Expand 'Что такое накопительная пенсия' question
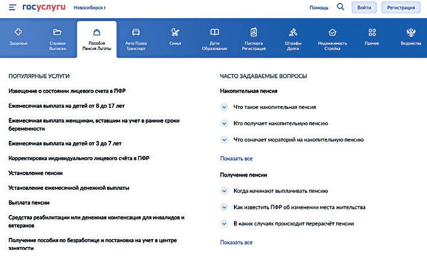Viewport: 427px width, 265px height. click(x=224, y=107)
